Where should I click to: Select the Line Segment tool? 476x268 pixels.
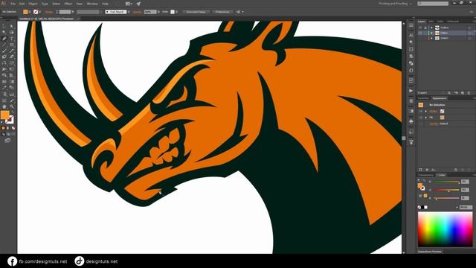pyautogui.click(x=4, y=45)
